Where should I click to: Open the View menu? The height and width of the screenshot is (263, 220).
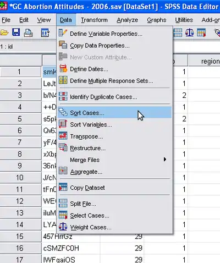(44, 20)
